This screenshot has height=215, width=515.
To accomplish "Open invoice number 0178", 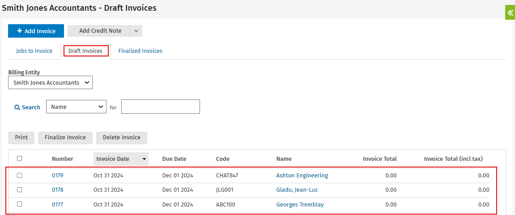I will 57,189.
